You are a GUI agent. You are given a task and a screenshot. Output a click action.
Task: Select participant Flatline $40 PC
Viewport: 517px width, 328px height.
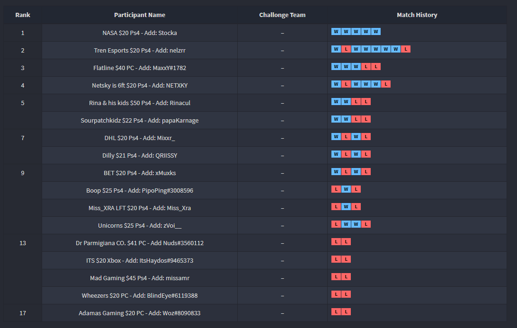pyautogui.click(x=140, y=68)
